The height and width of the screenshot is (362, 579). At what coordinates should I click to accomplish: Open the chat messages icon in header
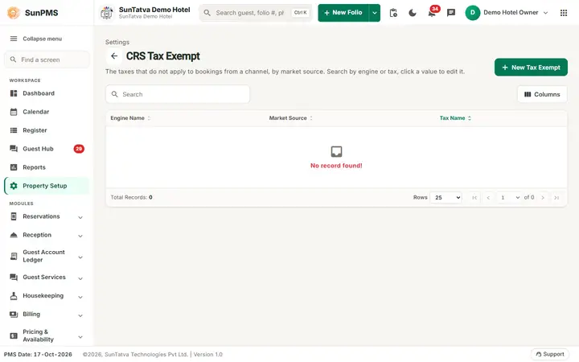(x=451, y=13)
